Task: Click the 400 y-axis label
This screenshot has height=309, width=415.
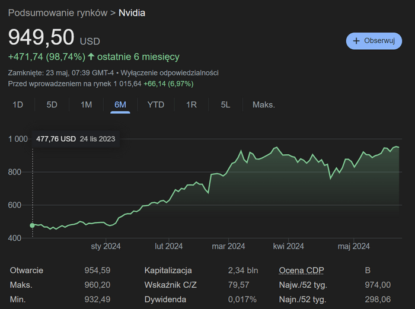Action: 15,238
